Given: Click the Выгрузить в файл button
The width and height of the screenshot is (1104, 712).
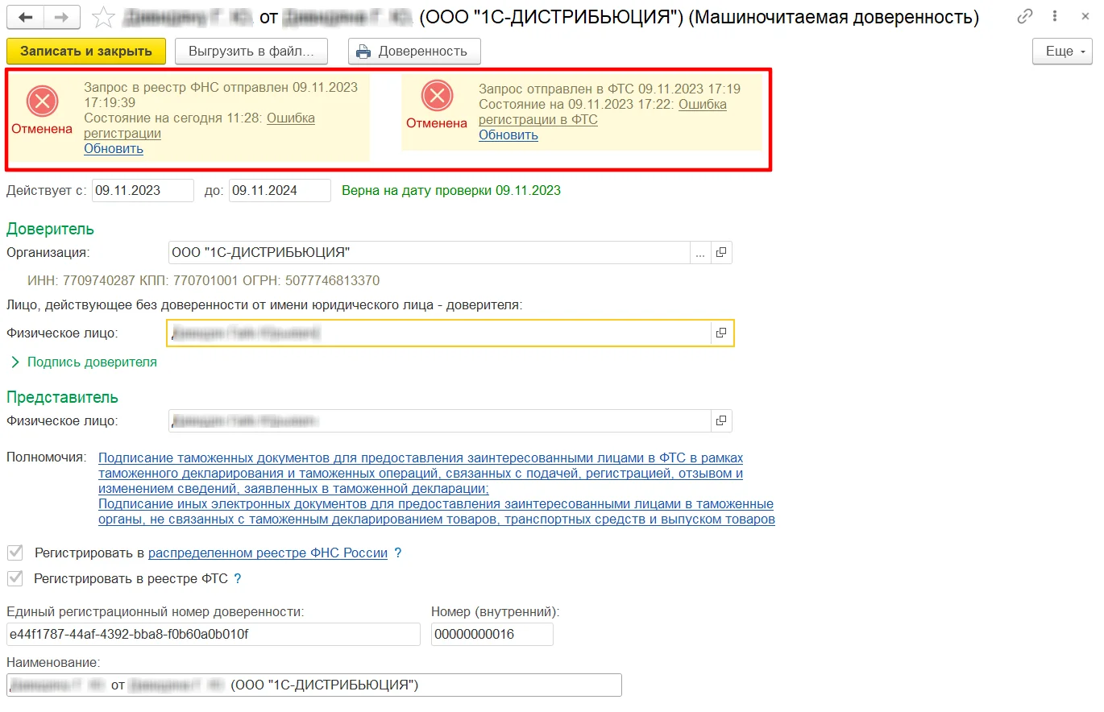Looking at the screenshot, I should [x=251, y=52].
